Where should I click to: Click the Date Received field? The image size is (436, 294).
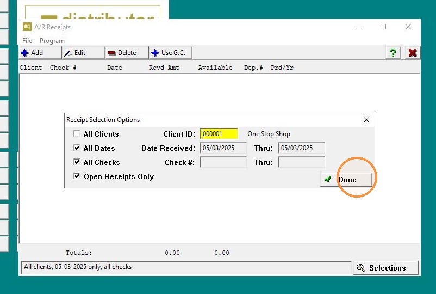click(x=223, y=148)
